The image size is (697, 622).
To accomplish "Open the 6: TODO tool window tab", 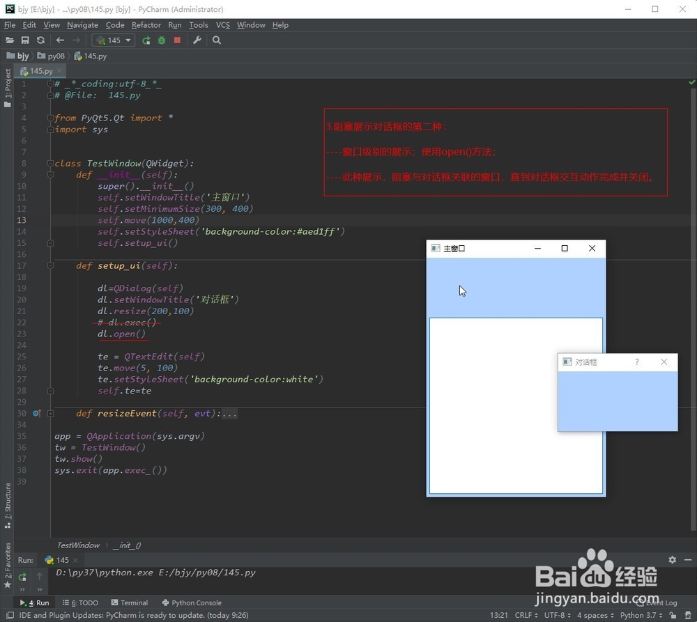I will pyautogui.click(x=80, y=603).
